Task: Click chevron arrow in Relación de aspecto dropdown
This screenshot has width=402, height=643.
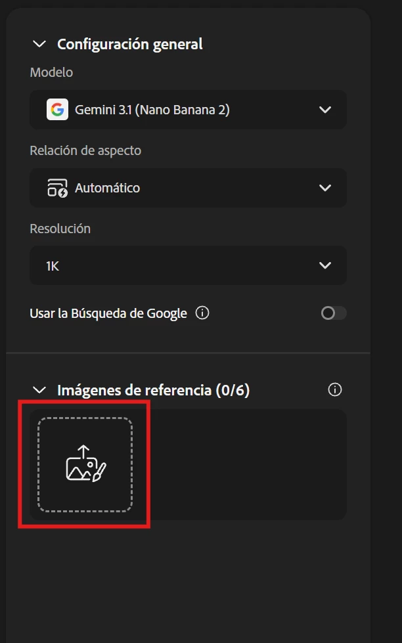Action: coord(325,188)
